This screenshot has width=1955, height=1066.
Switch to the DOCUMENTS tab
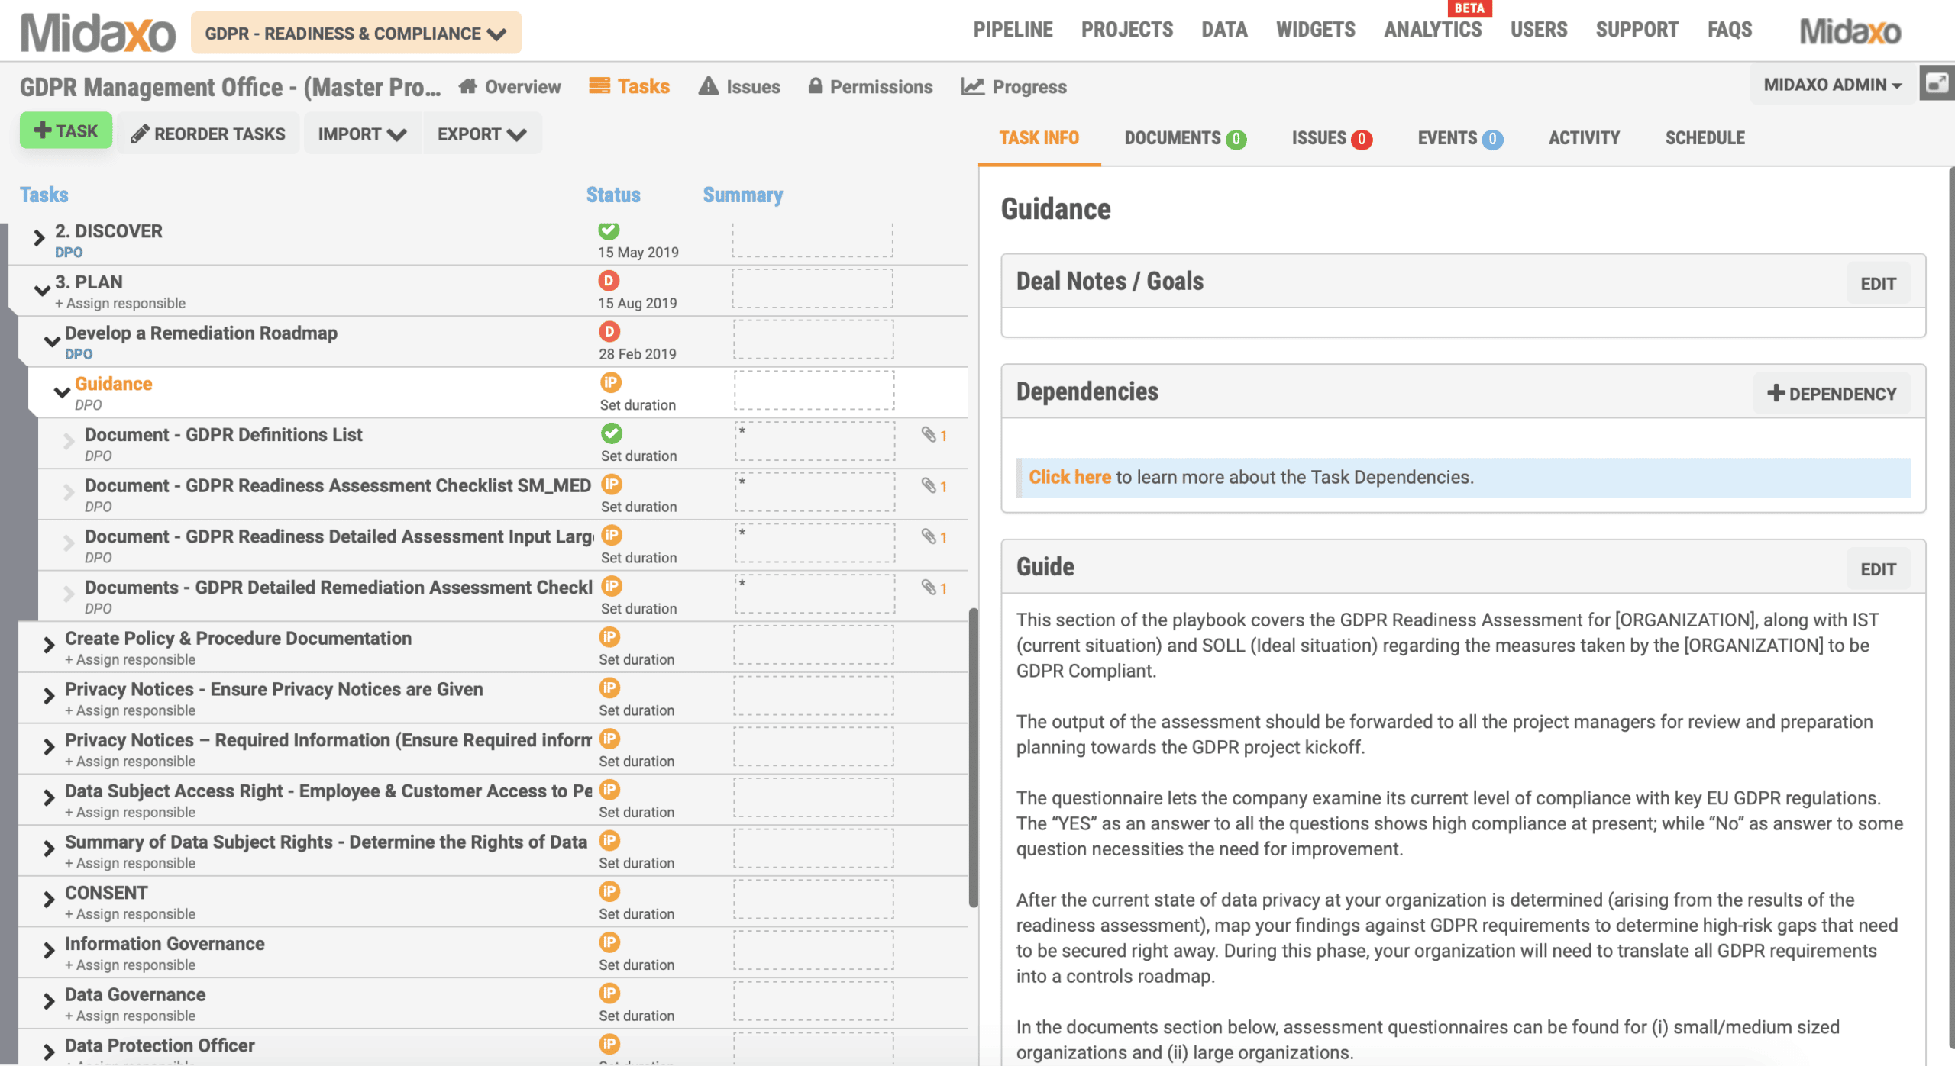pos(1184,138)
